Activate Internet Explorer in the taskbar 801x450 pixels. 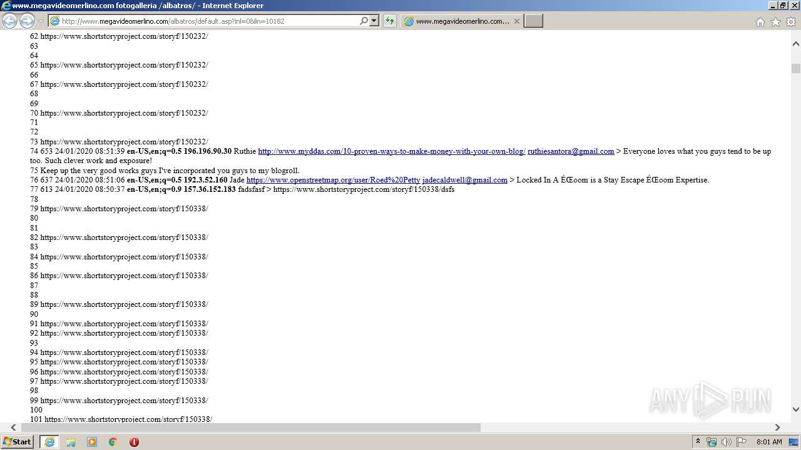pos(49,442)
